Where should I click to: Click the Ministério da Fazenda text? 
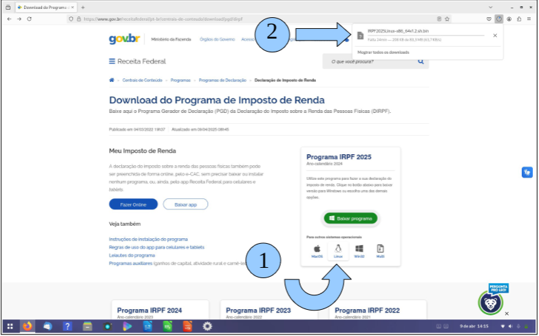coord(171,39)
